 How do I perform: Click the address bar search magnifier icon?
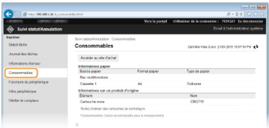[x=229, y=14]
